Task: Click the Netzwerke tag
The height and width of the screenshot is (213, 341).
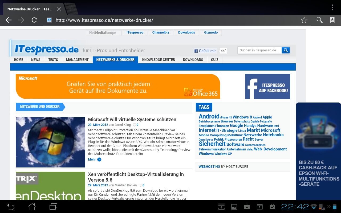Action: click(253, 135)
